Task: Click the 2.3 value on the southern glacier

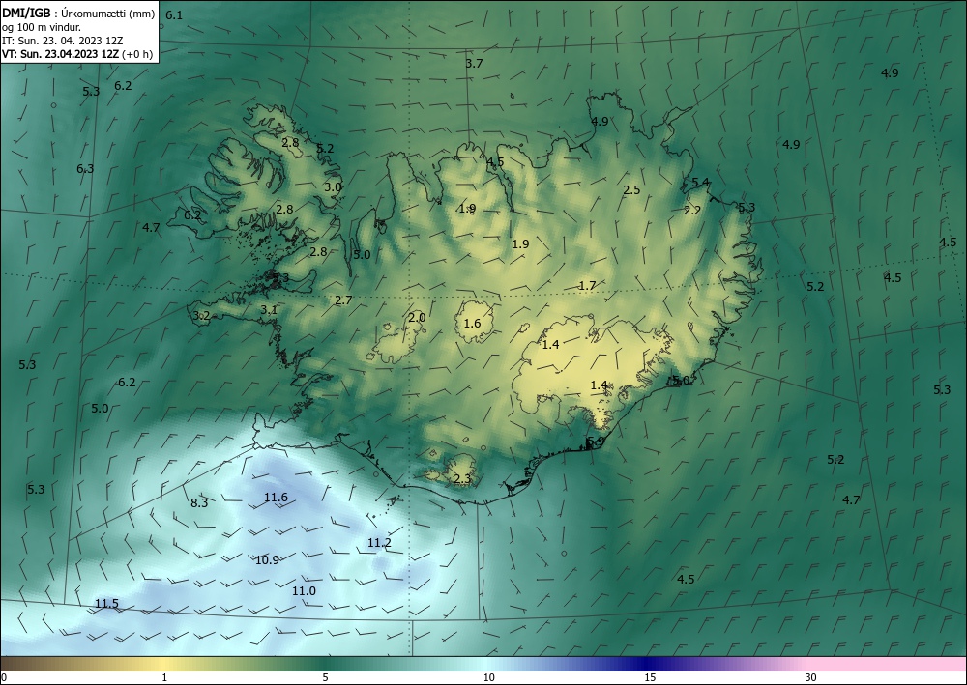Action: click(462, 478)
